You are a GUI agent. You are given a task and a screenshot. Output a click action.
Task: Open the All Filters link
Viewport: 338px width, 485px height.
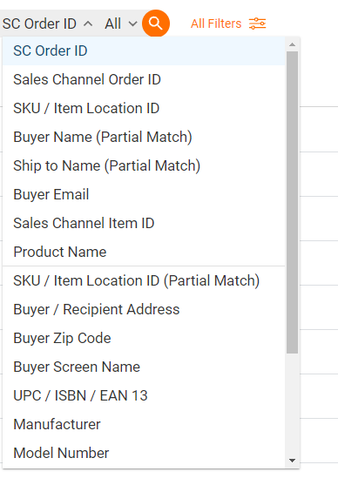(x=216, y=24)
